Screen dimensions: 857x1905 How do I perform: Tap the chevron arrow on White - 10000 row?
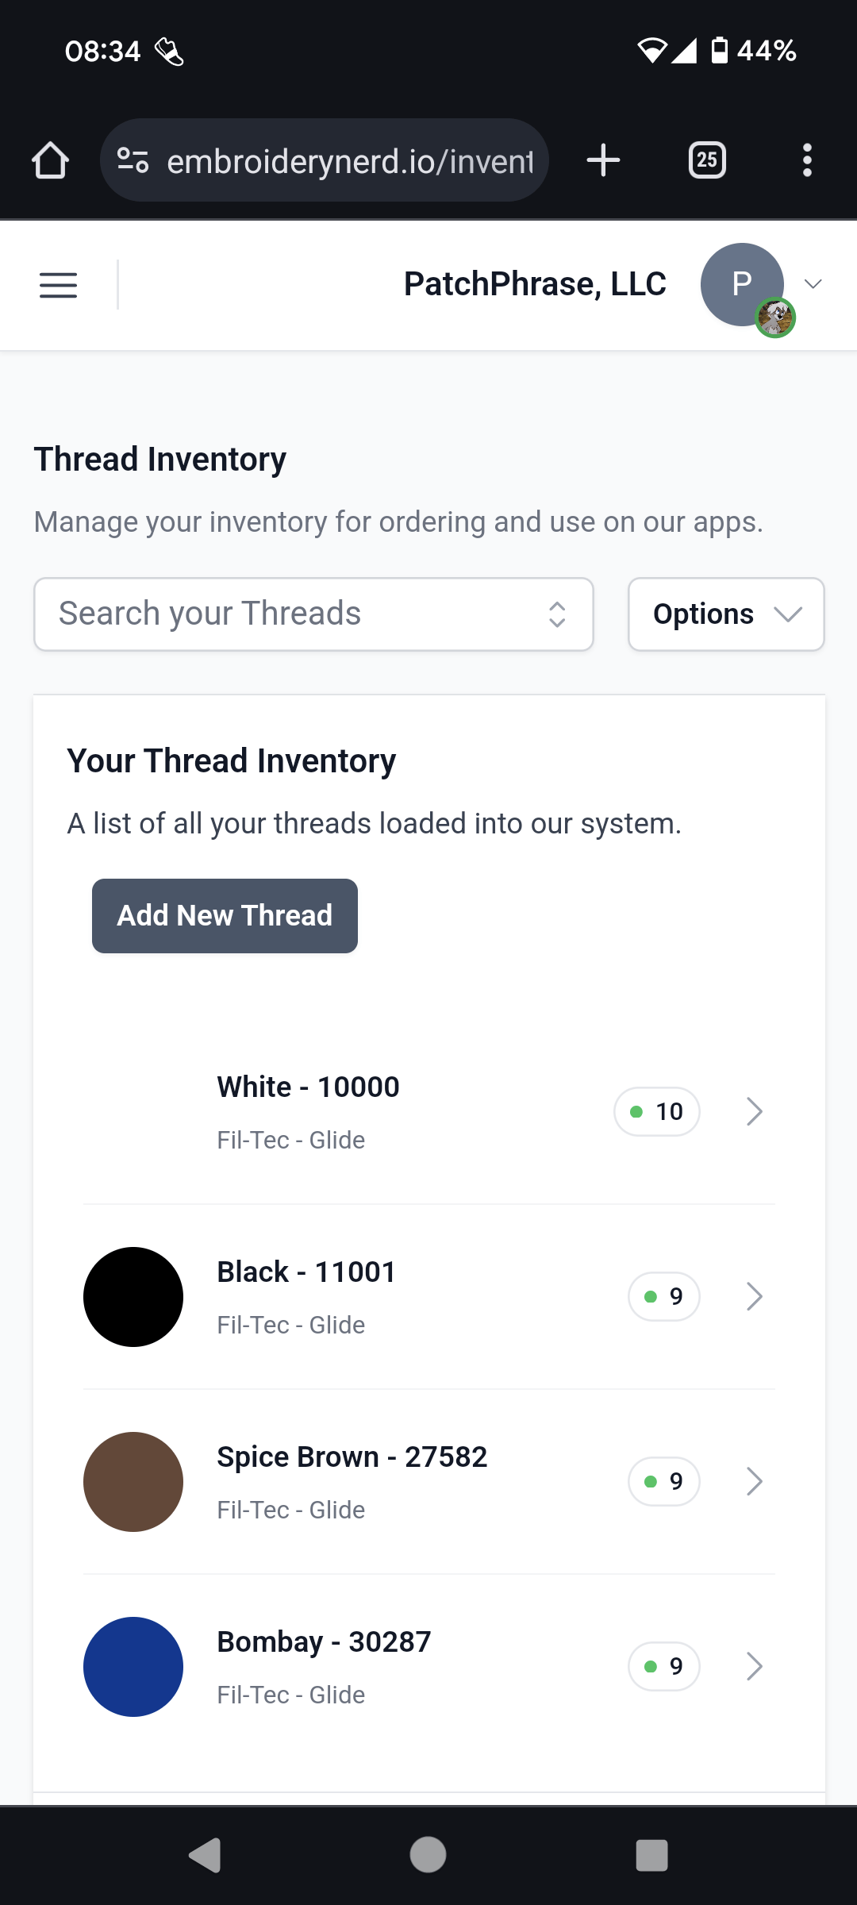754,1111
